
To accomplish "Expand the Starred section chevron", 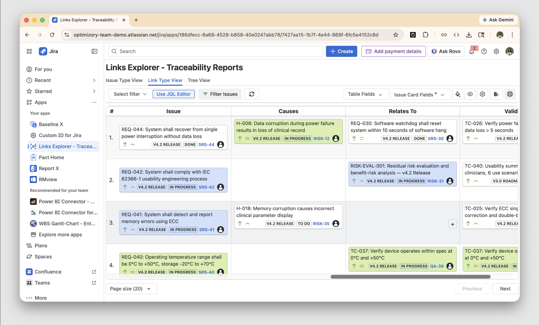I will pyautogui.click(x=94, y=91).
